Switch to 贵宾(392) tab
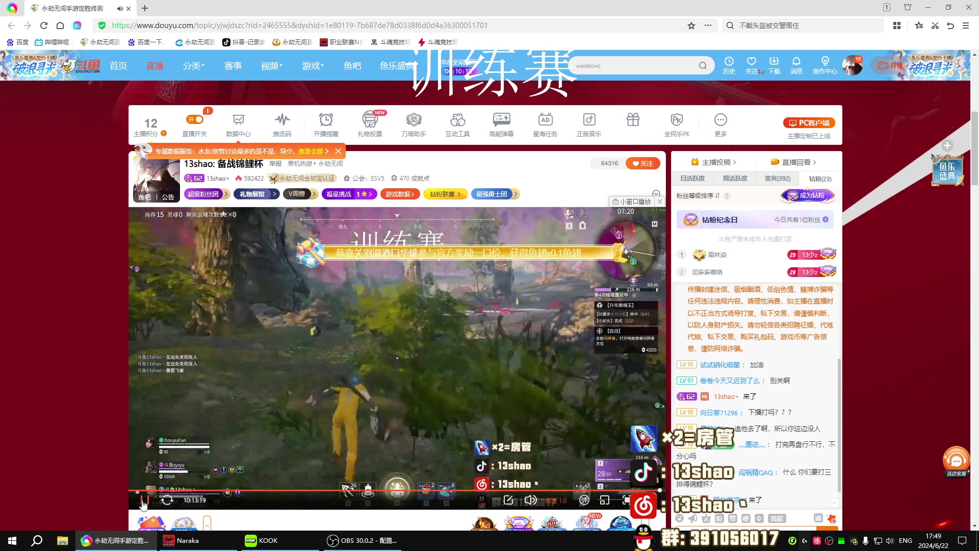 (x=778, y=179)
